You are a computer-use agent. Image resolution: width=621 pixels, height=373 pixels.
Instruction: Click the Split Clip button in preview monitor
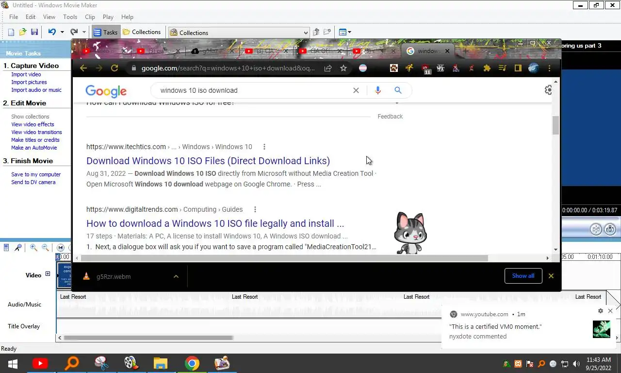(596, 229)
